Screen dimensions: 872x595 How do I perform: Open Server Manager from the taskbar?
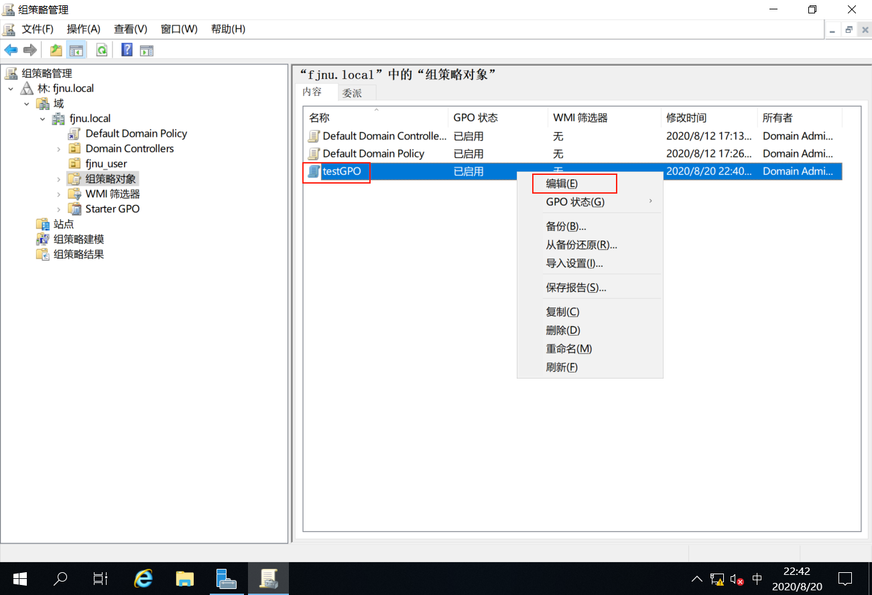pos(226,578)
